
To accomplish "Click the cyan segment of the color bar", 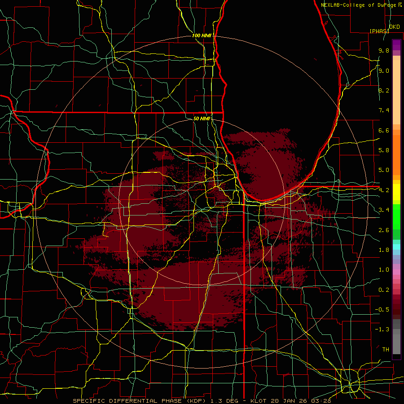I will point(396,247).
